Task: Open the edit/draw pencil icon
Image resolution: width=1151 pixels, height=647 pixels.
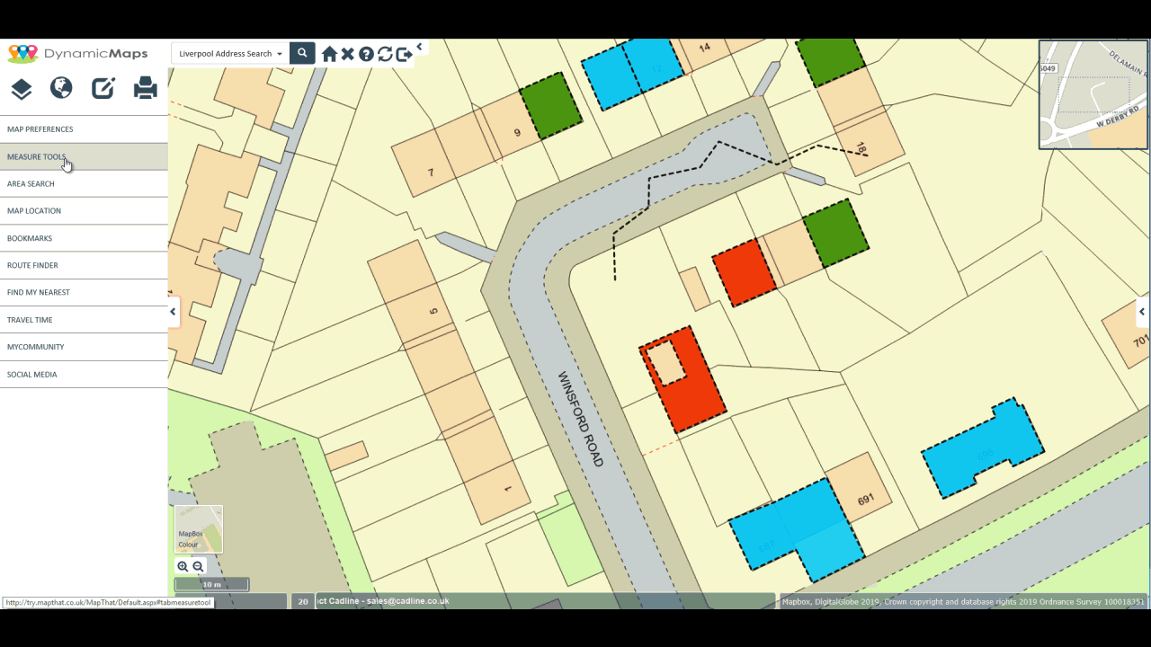Action: 103,87
